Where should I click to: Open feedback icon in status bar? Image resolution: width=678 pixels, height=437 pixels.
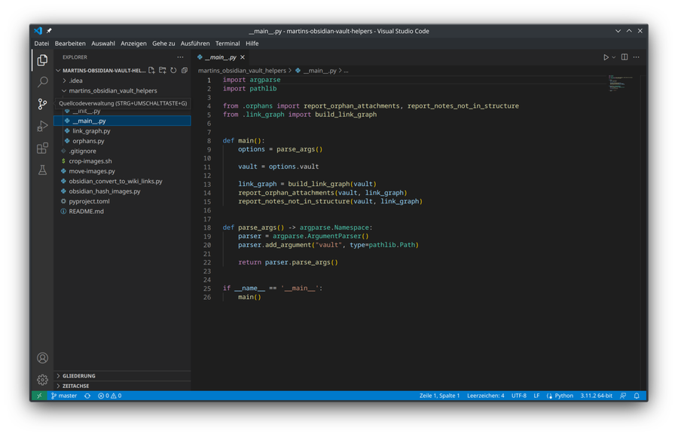[x=623, y=396]
